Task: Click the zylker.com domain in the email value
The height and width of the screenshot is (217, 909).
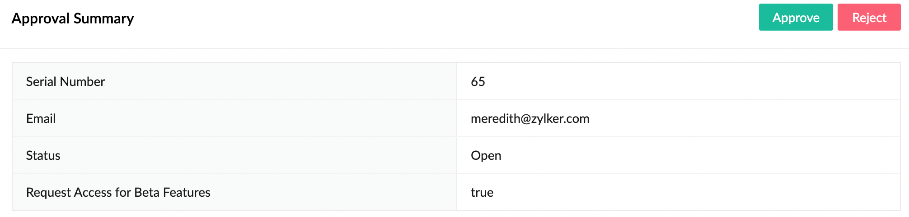Action: [x=560, y=118]
